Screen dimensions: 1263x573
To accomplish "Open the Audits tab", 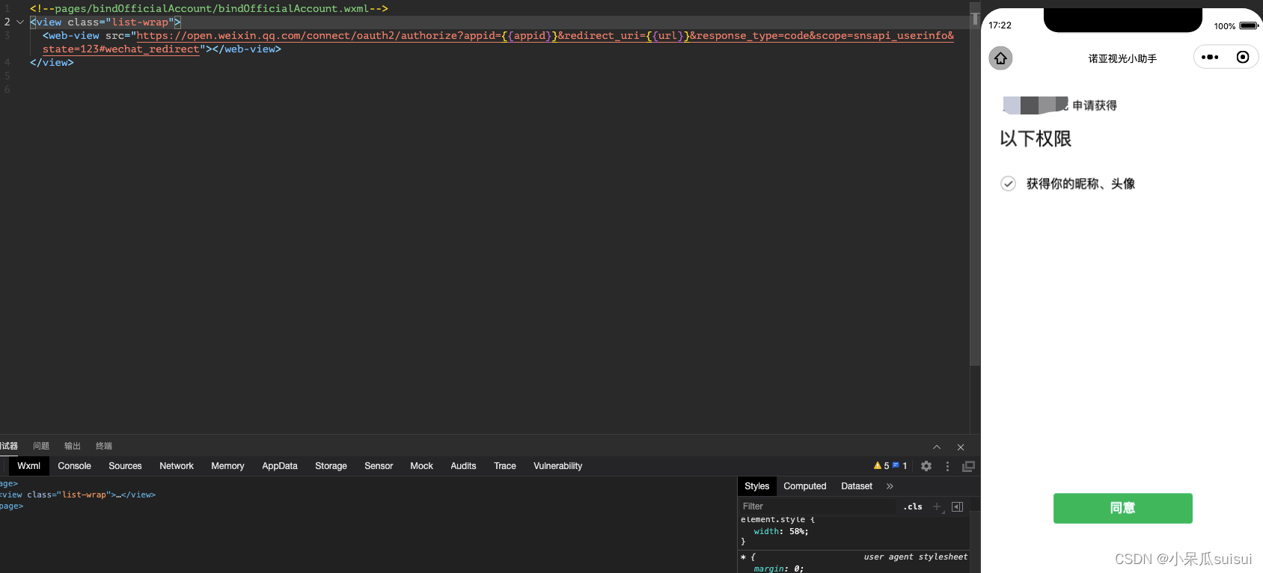I will coord(463,466).
